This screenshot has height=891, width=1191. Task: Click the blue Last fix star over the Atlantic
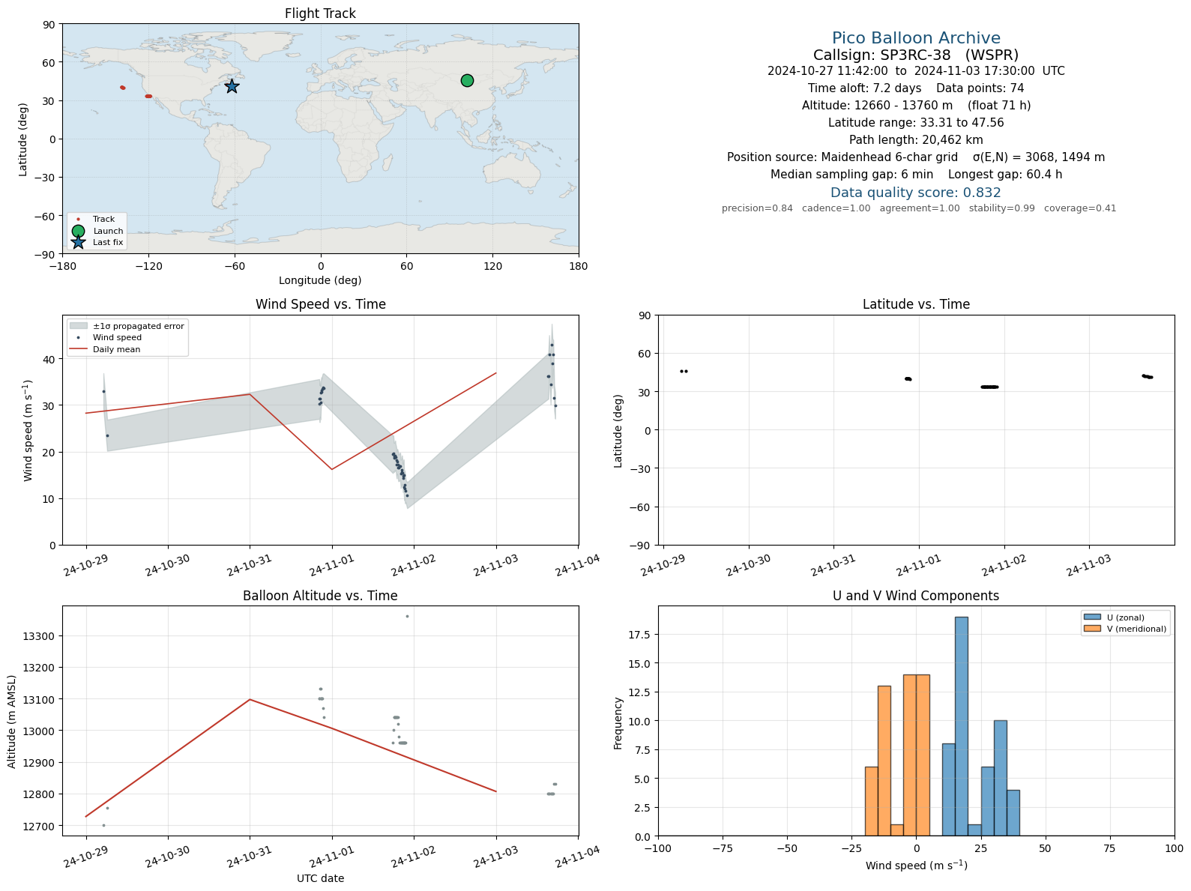click(232, 86)
